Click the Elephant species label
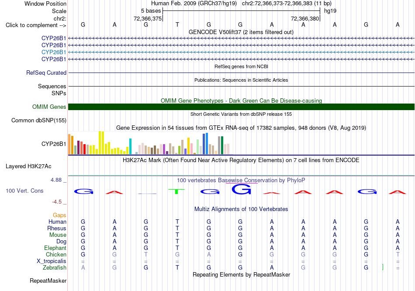415x291 pixels. point(55,248)
